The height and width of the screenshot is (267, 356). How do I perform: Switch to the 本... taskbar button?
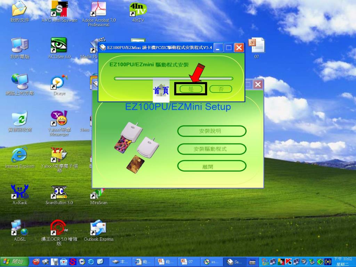point(120,262)
